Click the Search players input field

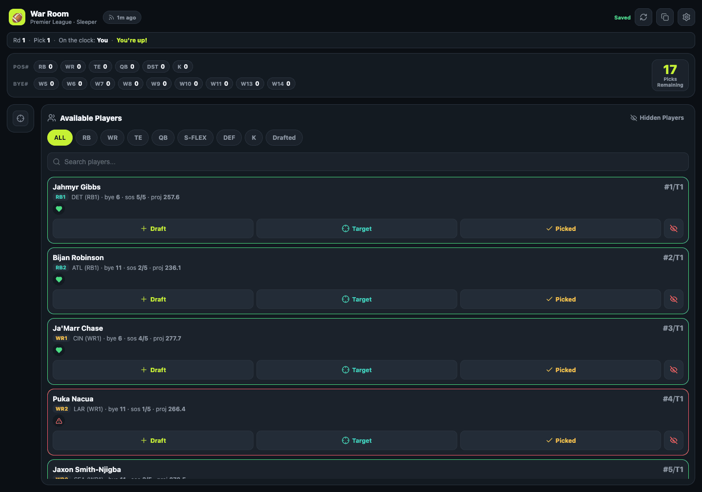(x=368, y=162)
